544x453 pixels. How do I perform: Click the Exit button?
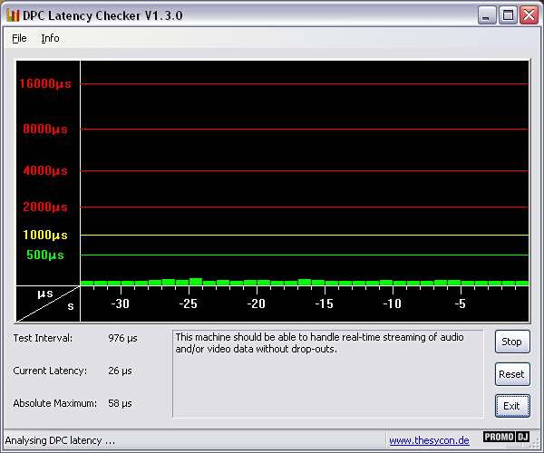click(511, 405)
